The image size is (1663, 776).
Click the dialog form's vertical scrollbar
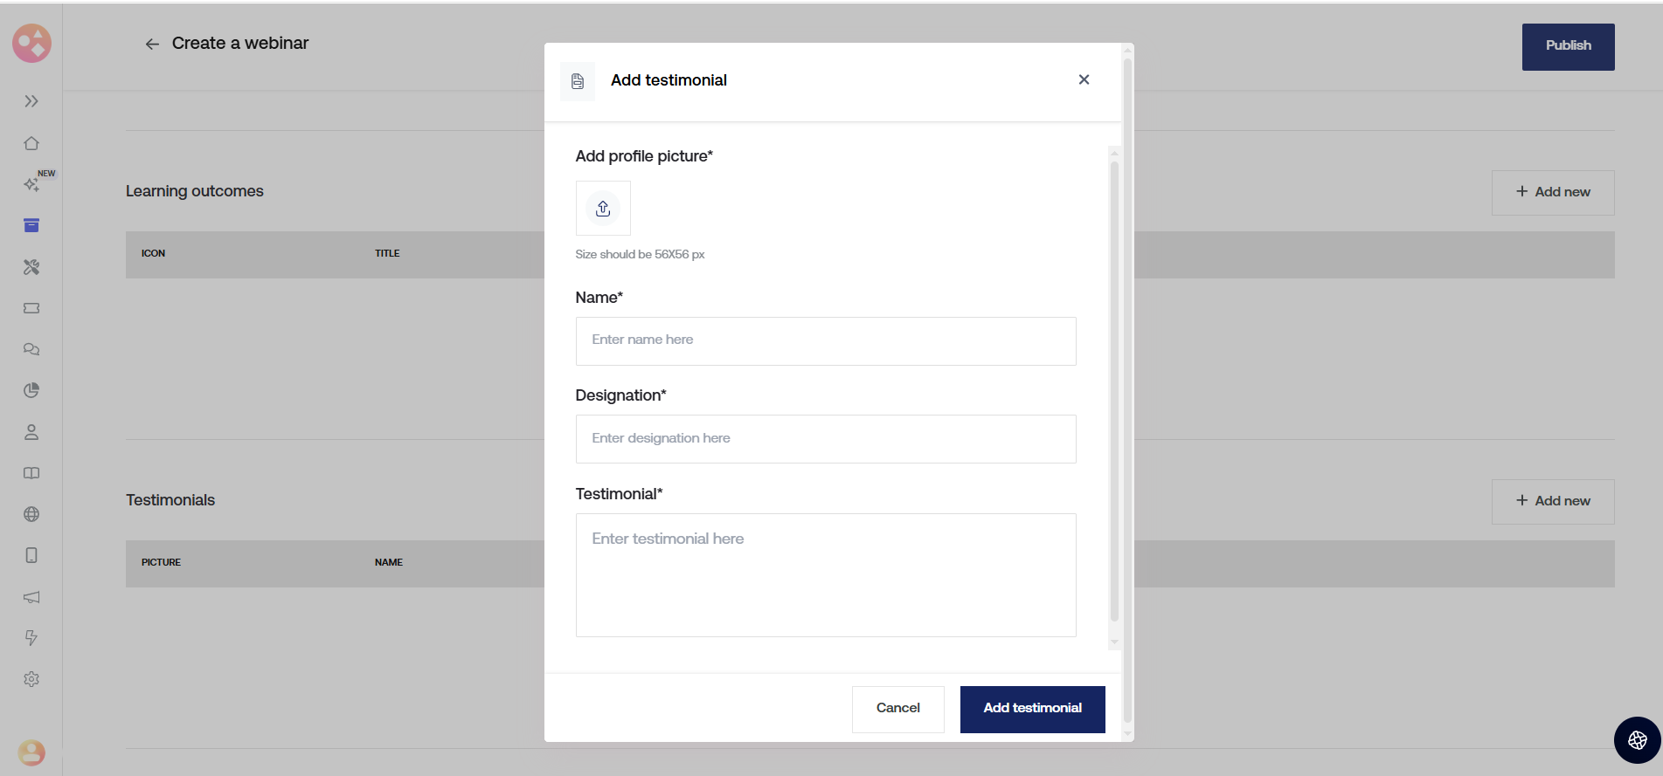coord(1114,391)
